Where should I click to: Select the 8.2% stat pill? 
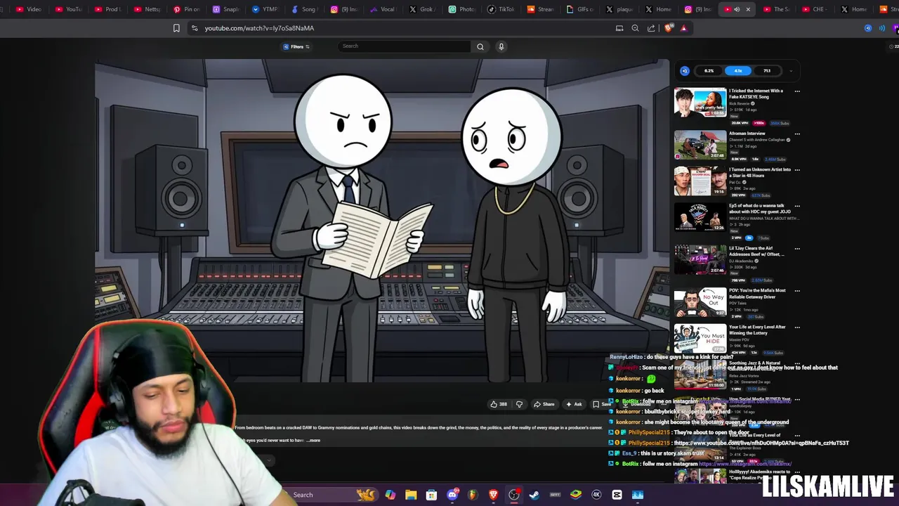(x=709, y=70)
